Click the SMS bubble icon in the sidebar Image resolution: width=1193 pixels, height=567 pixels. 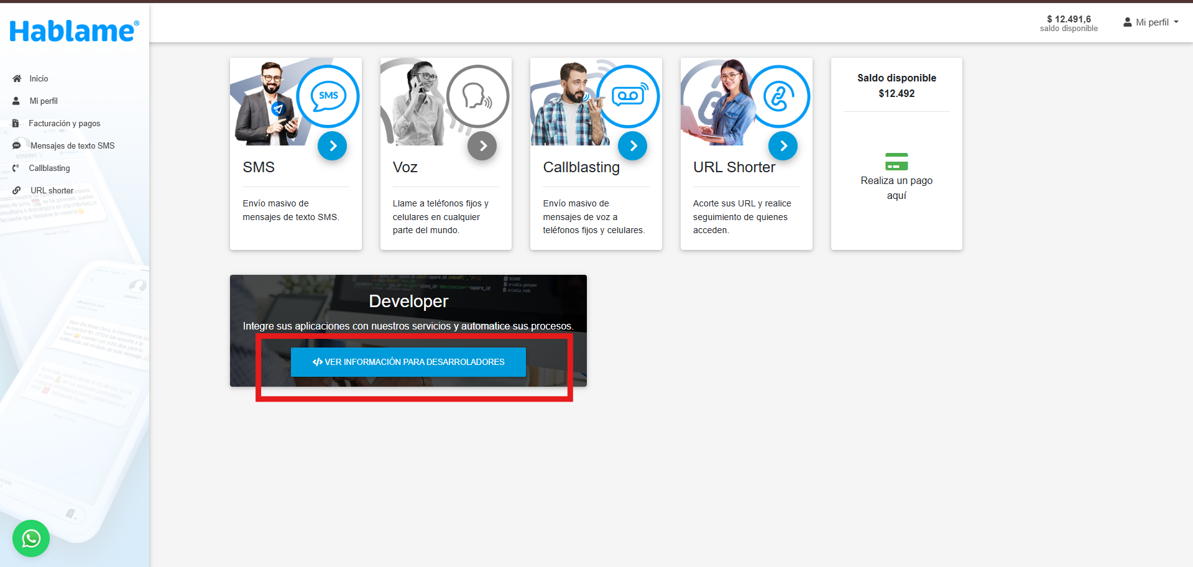(x=17, y=145)
